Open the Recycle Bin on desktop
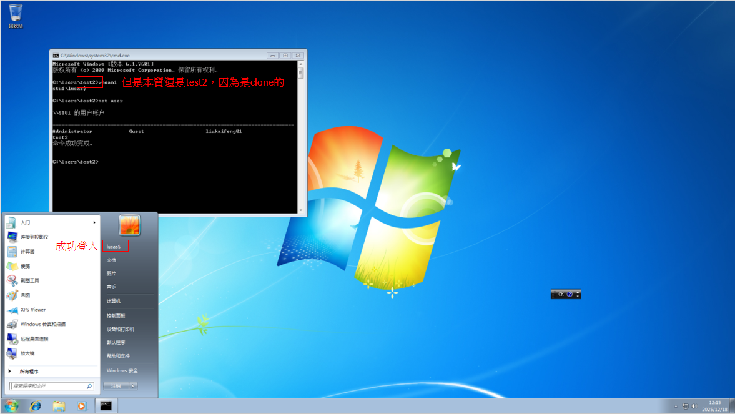Screen dimensions: 735x414 (16, 16)
